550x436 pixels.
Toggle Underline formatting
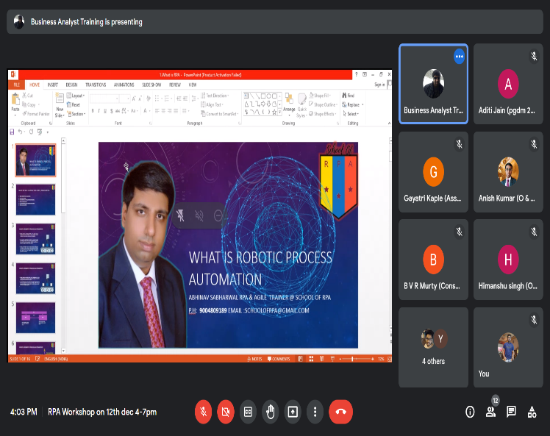pyautogui.click(x=105, y=111)
